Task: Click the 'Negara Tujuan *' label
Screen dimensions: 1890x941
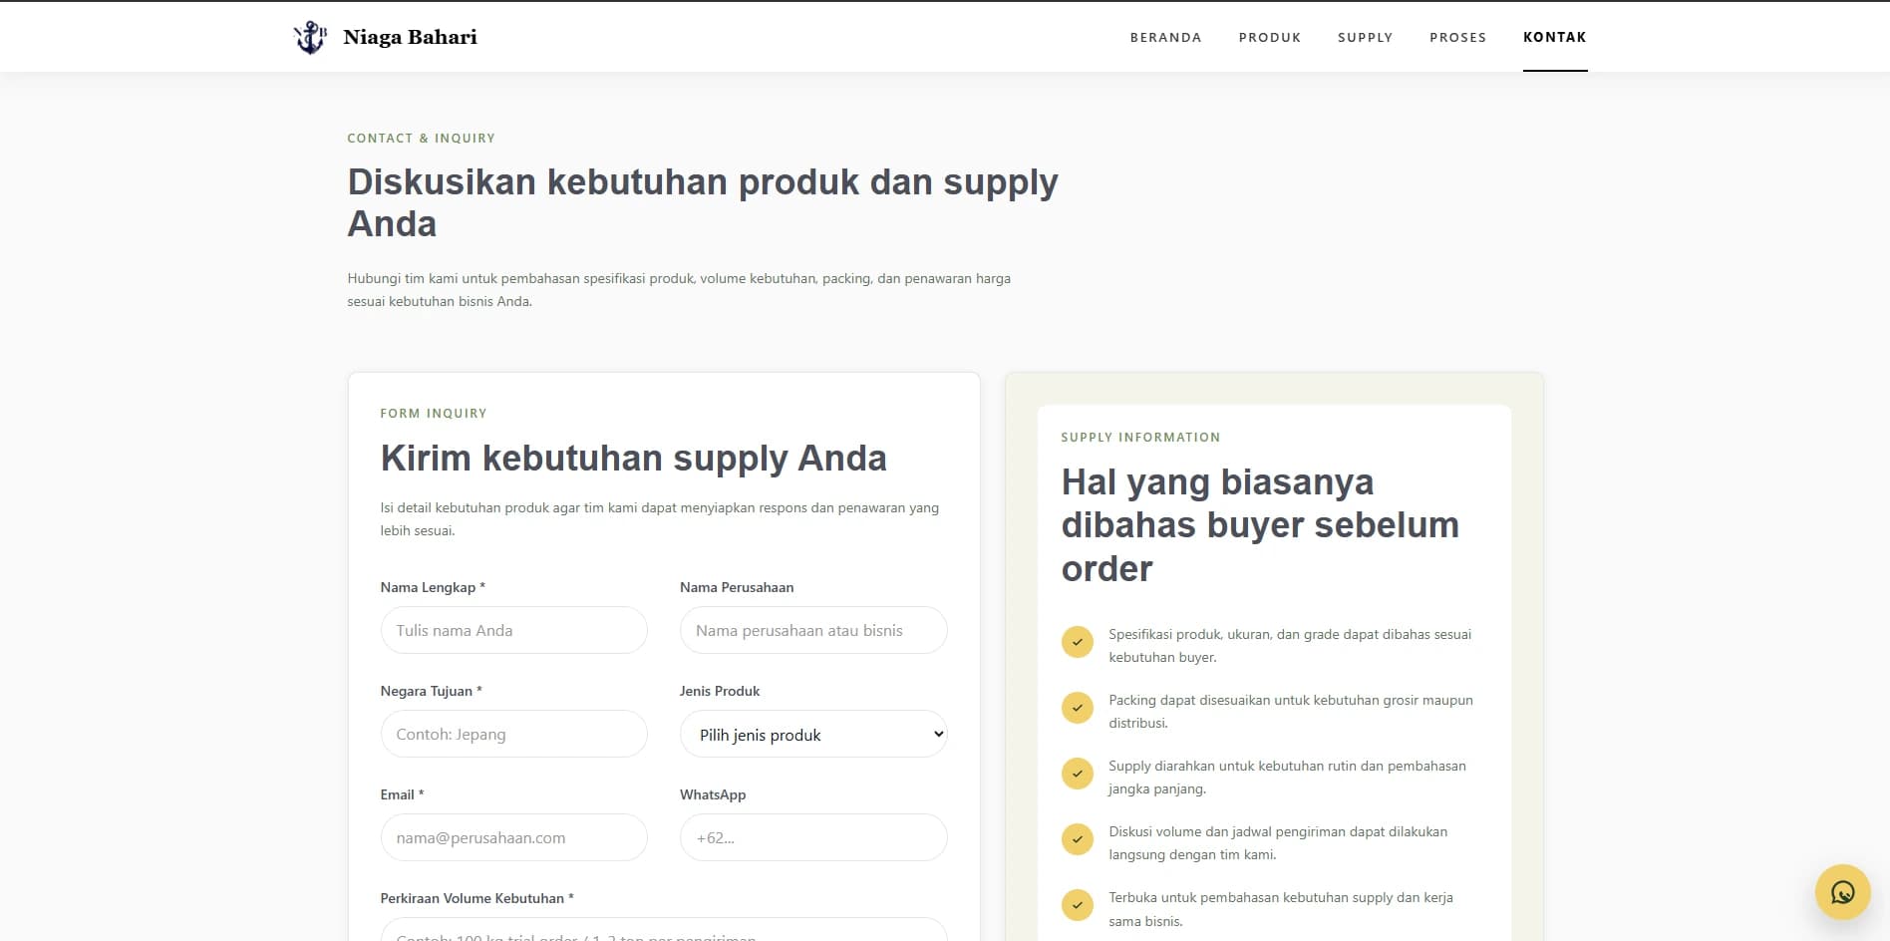Action: pos(431,691)
